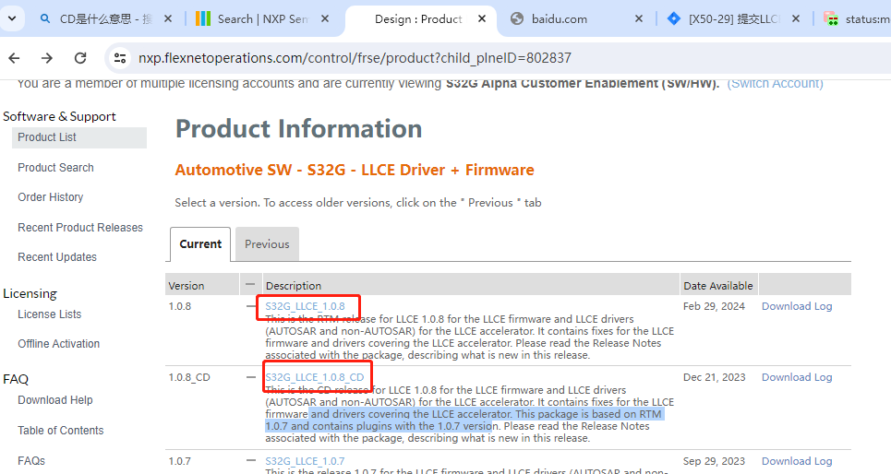Open the S32G_LLCE_1.0.8 release link
Image resolution: width=891 pixels, height=474 pixels.
pos(305,306)
